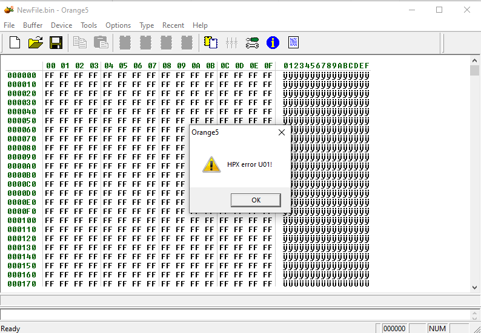Click the document script icon in toolbar

click(x=294, y=42)
